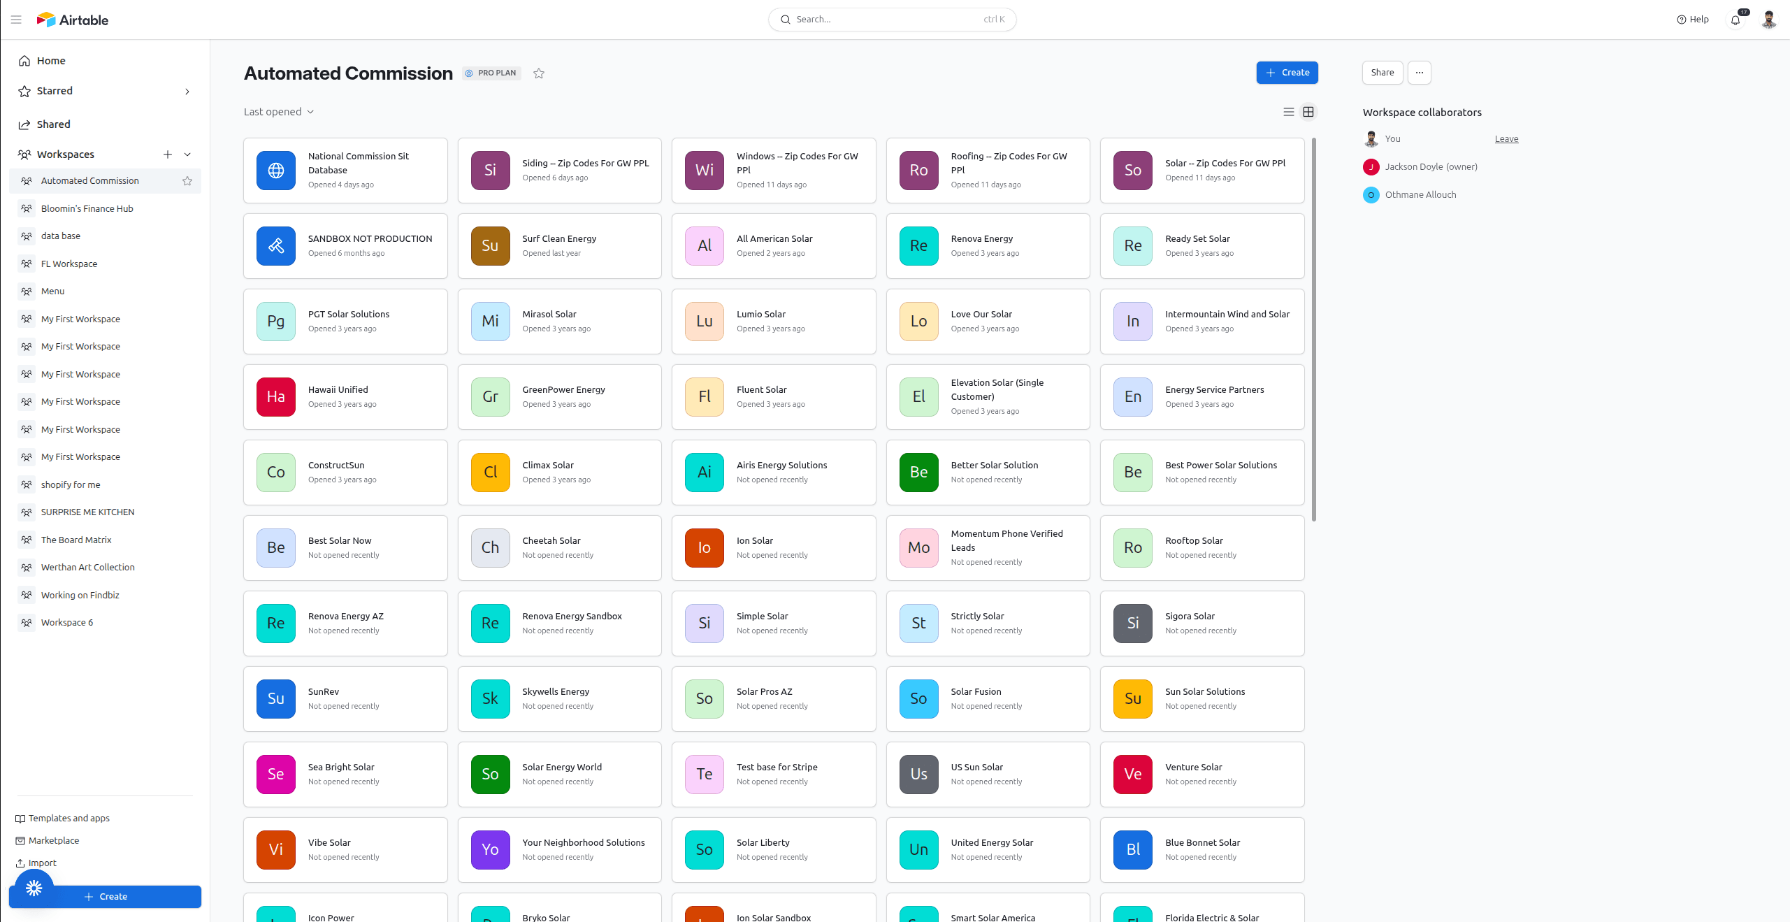Screen dimensions: 1790x922
Task: Toggle star on Automated Commission sidebar item
Action: click(187, 181)
